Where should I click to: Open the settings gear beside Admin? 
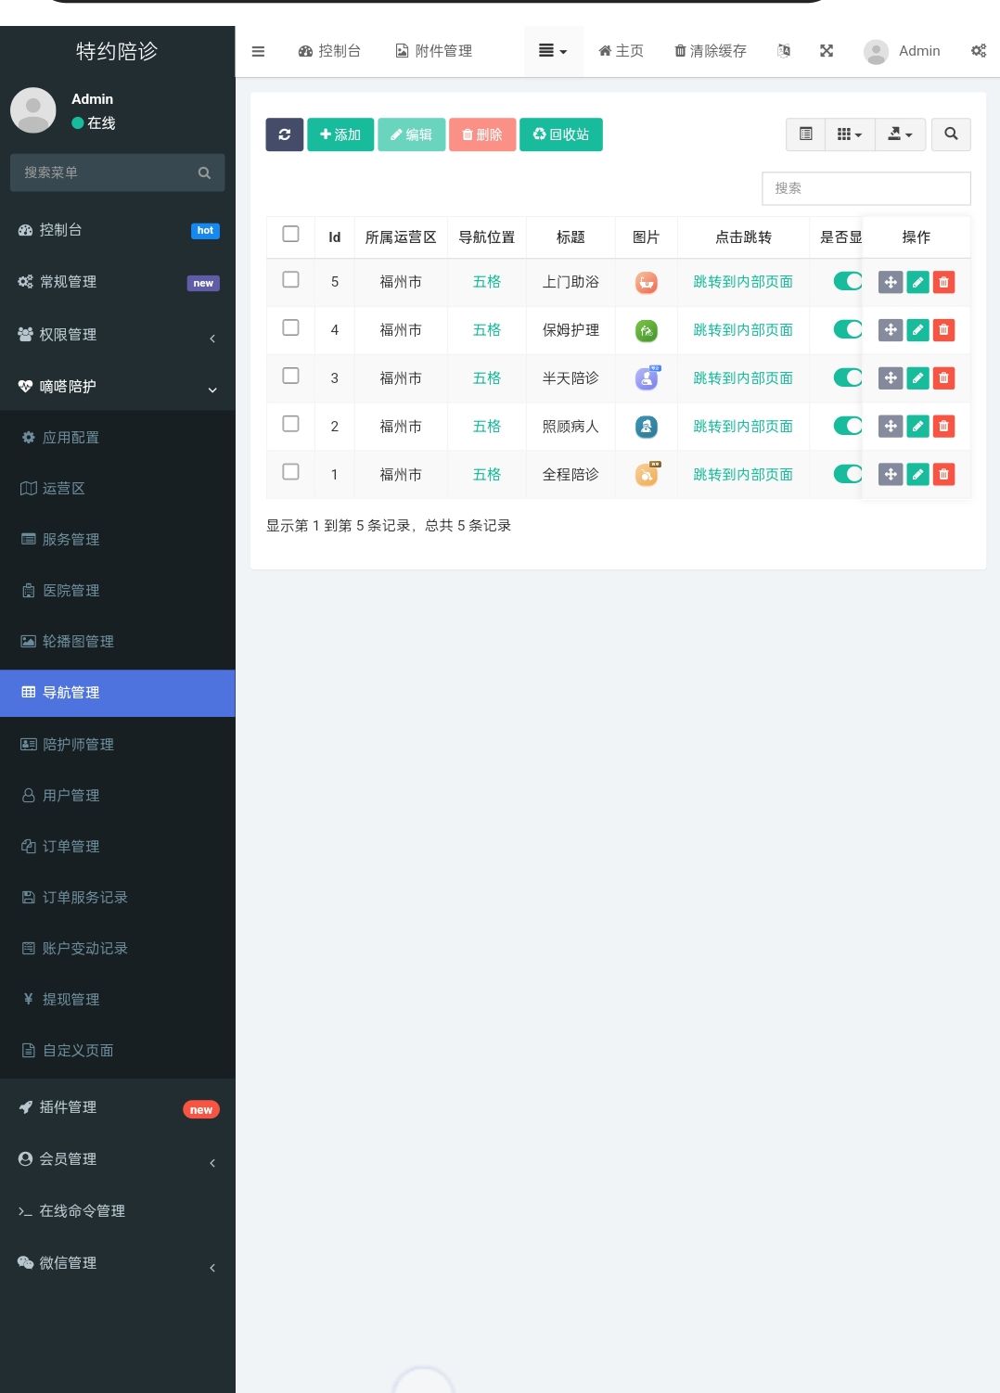(x=979, y=51)
